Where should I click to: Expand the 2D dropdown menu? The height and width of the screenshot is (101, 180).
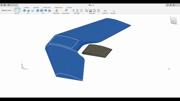(28, 13)
